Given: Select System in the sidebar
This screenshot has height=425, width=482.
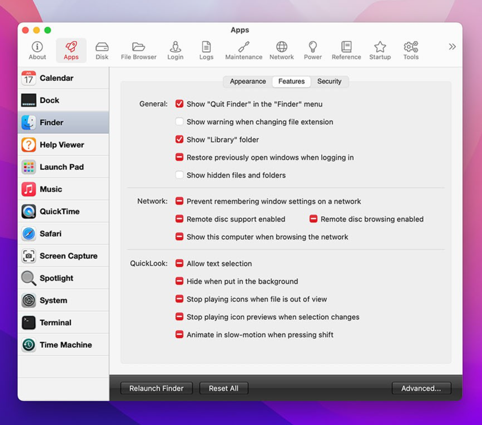Looking at the screenshot, I should (x=63, y=301).
